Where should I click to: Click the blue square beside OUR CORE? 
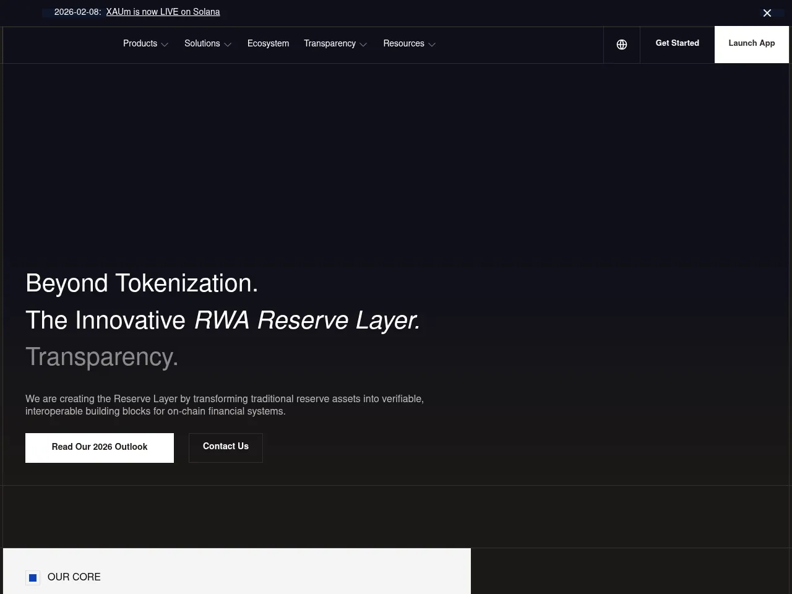(x=33, y=578)
